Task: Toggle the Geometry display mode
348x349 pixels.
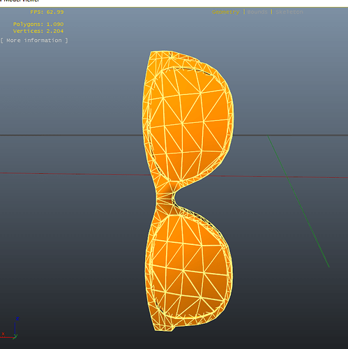Action: (226, 12)
